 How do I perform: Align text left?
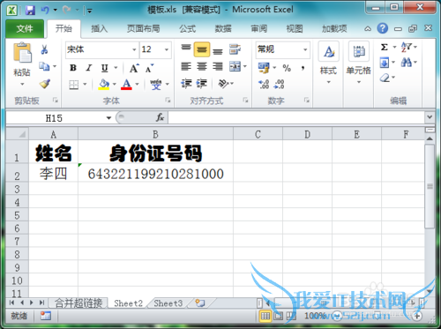pyautogui.click(x=186, y=66)
